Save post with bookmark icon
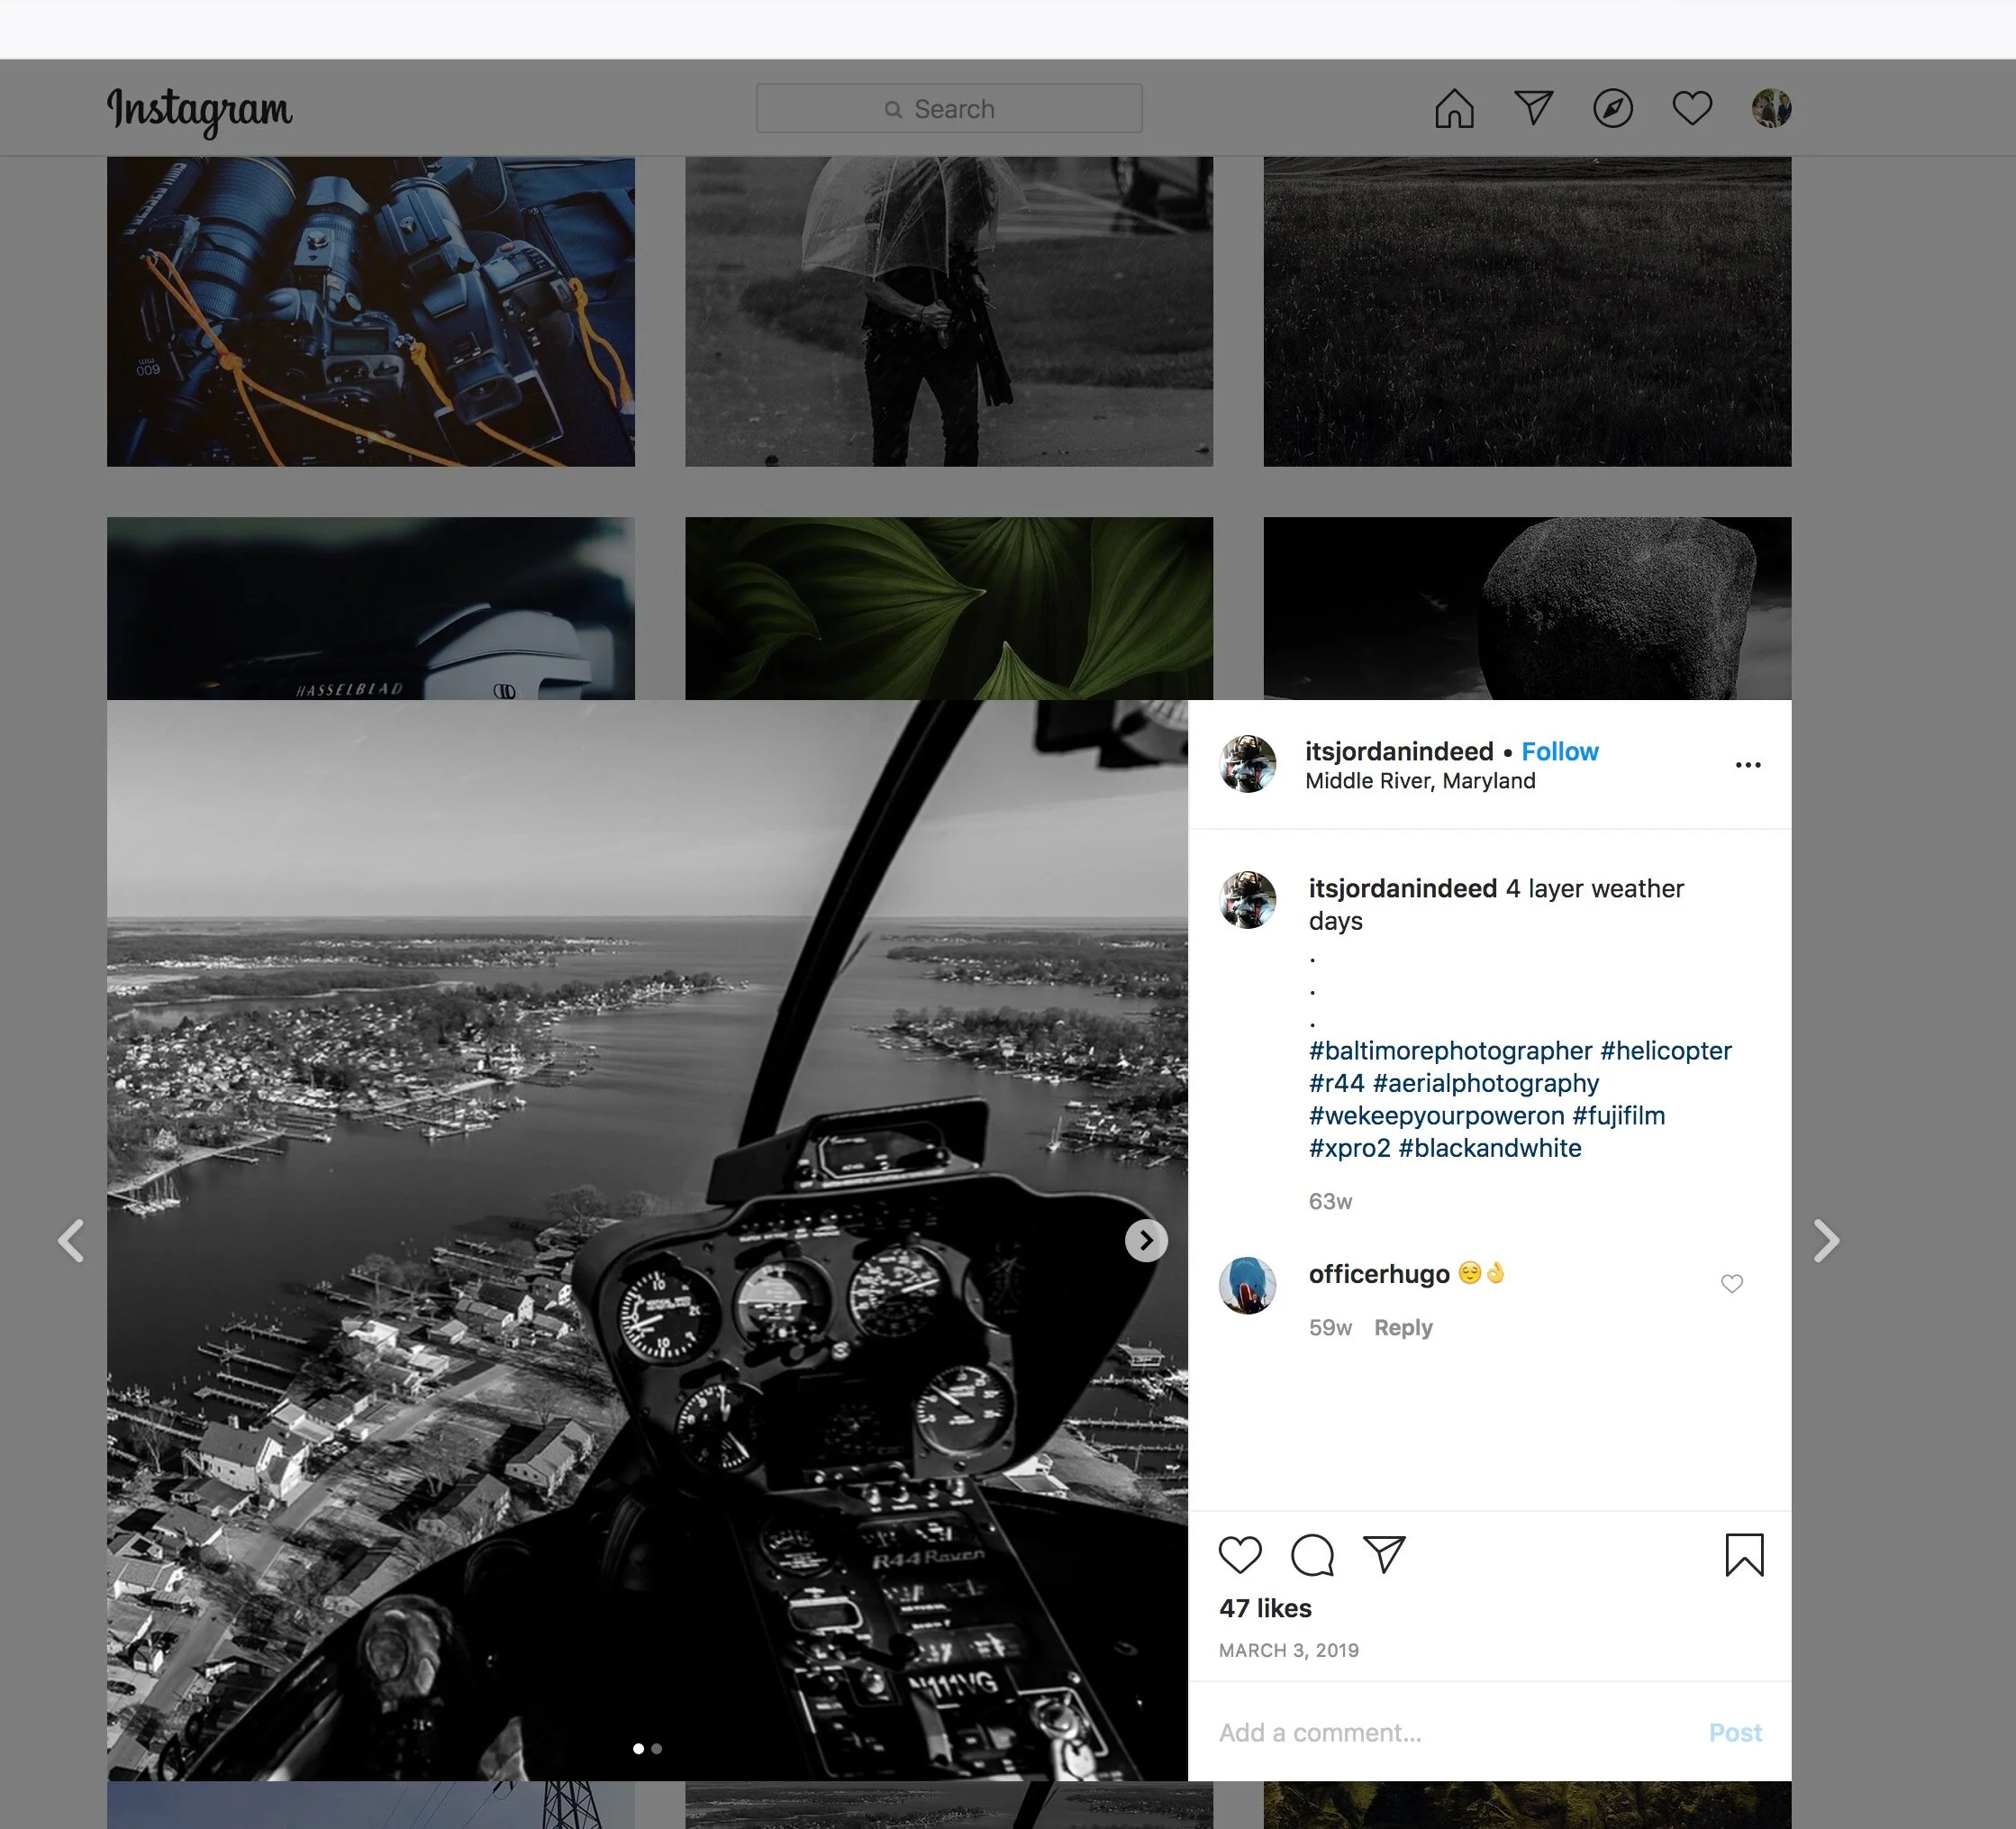2016x1829 pixels. click(x=1744, y=1555)
